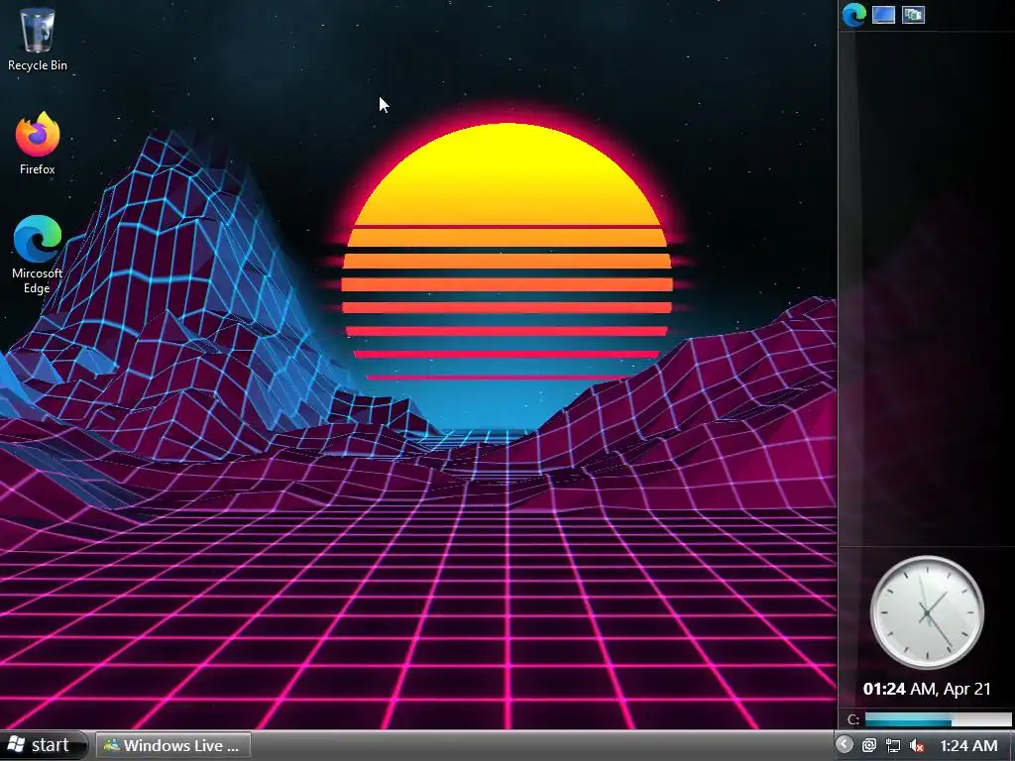Click the C: drive usage bar
Viewport: 1015px width, 761px height.
point(938,719)
